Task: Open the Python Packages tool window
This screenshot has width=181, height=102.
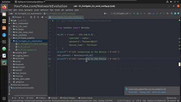Action: click(x=68, y=98)
